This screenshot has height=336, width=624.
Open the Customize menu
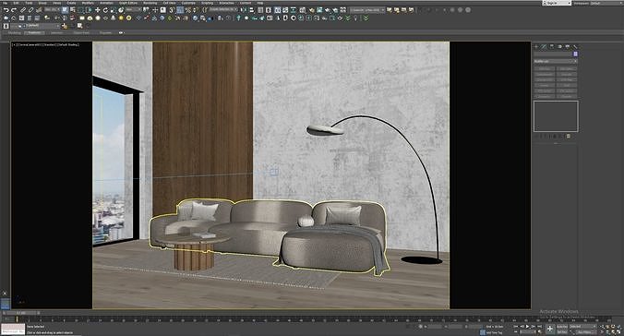coord(188,3)
